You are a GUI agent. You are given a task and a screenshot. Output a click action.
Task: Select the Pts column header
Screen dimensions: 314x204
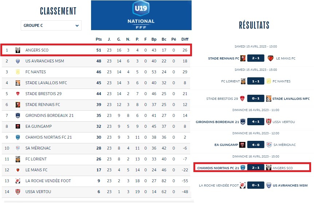[99, 39]
